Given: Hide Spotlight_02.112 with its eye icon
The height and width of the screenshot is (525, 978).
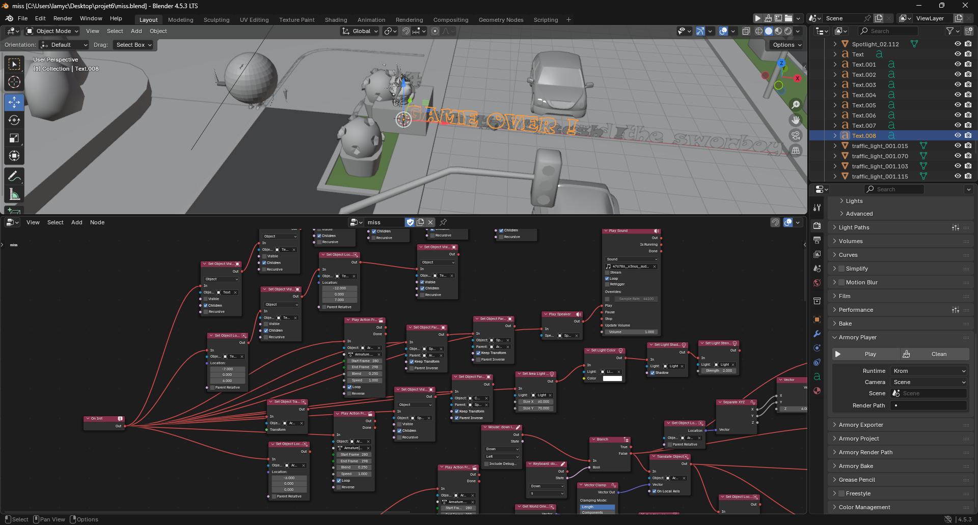Looking at the screenshot, I should (958, 44).
